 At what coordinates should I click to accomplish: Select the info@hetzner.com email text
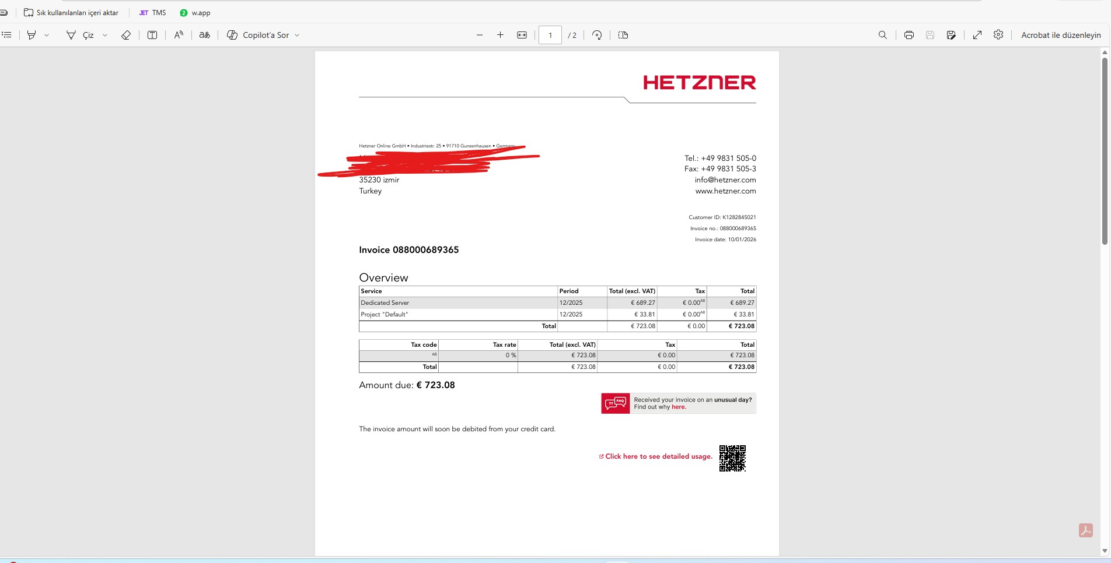click(x=725, y=180)
